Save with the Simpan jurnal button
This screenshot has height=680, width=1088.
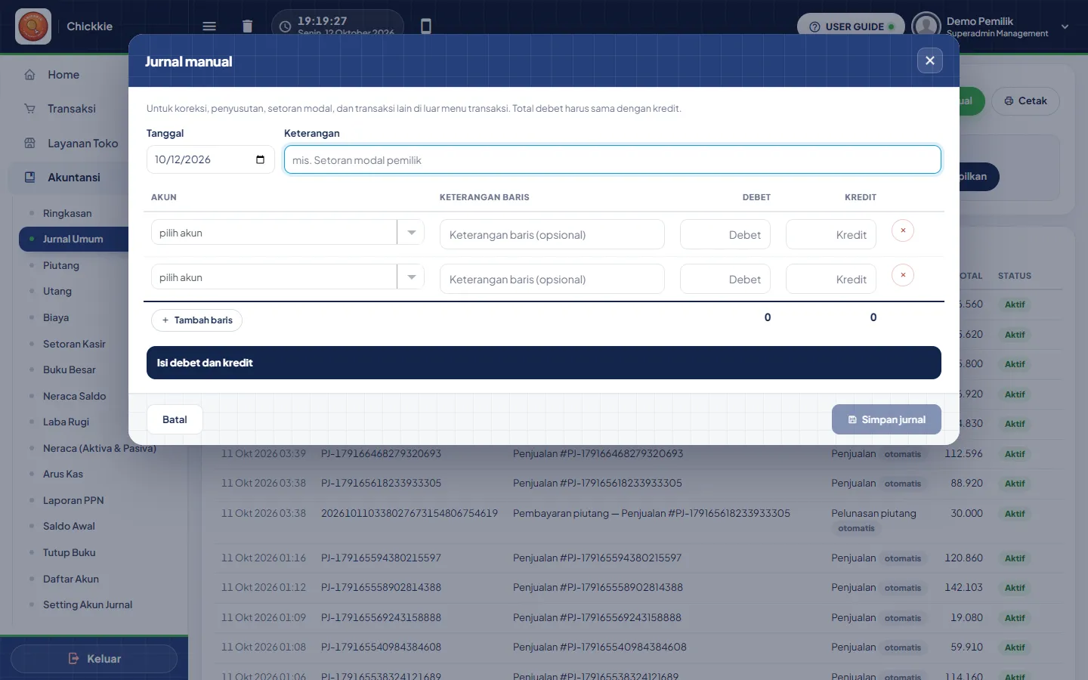point(886,419)
